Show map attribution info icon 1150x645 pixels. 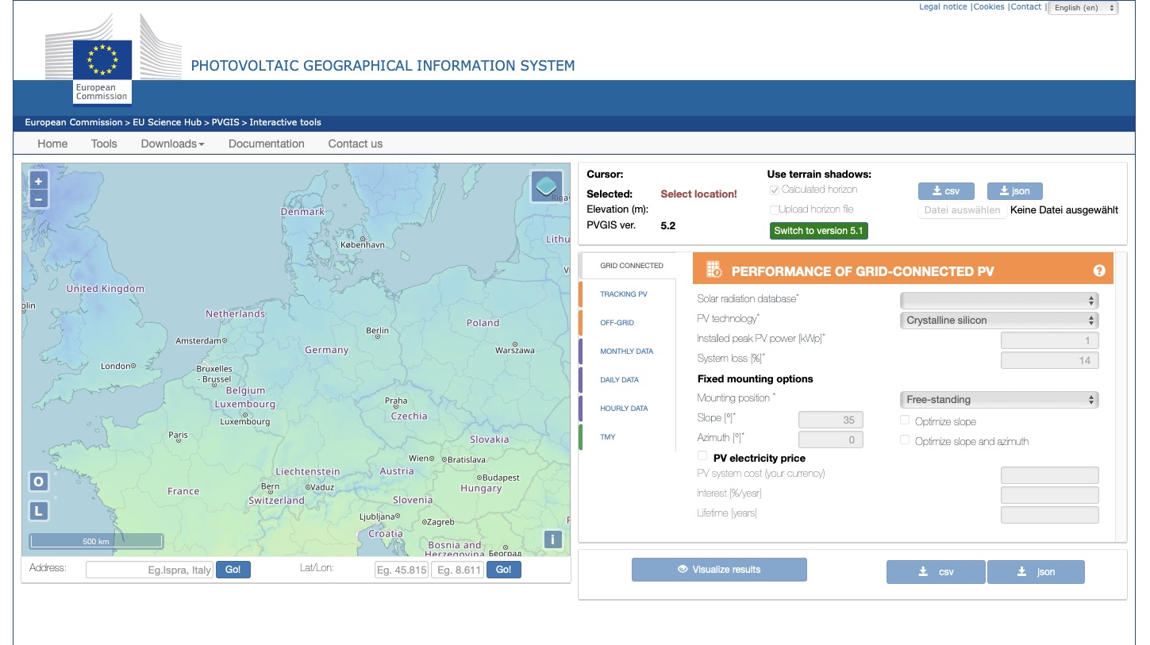pos(553,540)
